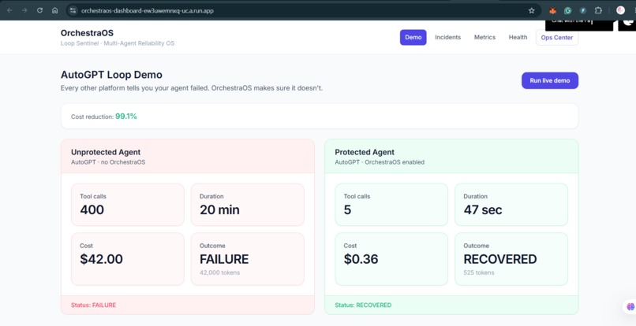The image size is (636, 326).
Task: Click the 525 tokens label
Action: click(x=479, y=272)
